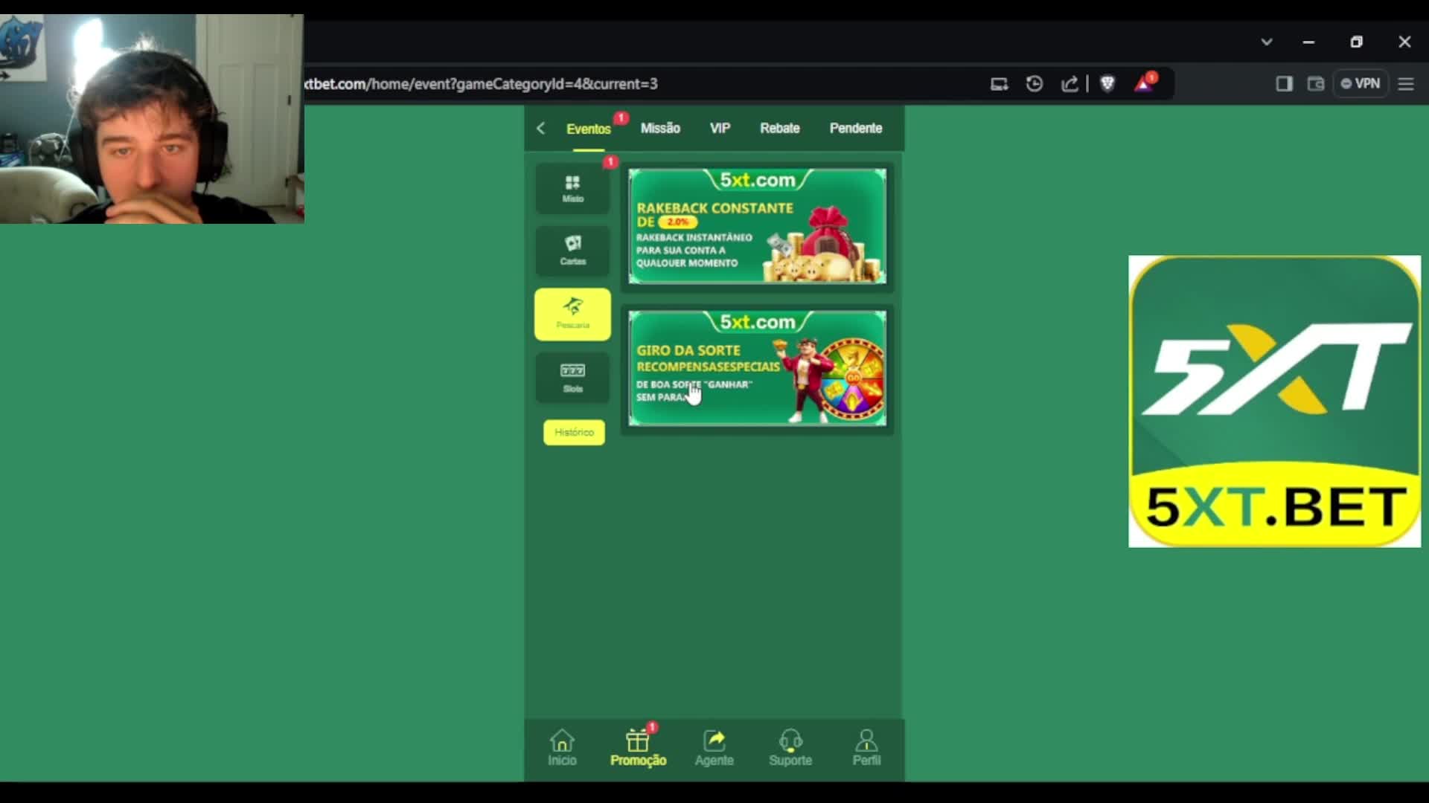
Task: Open the Brave Wallet icon
Action: 1316,84
